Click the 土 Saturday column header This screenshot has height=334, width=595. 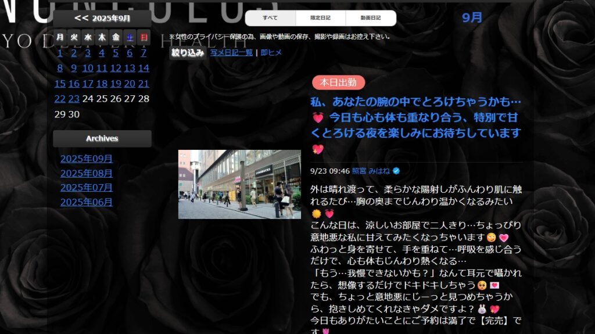point(130,37)
